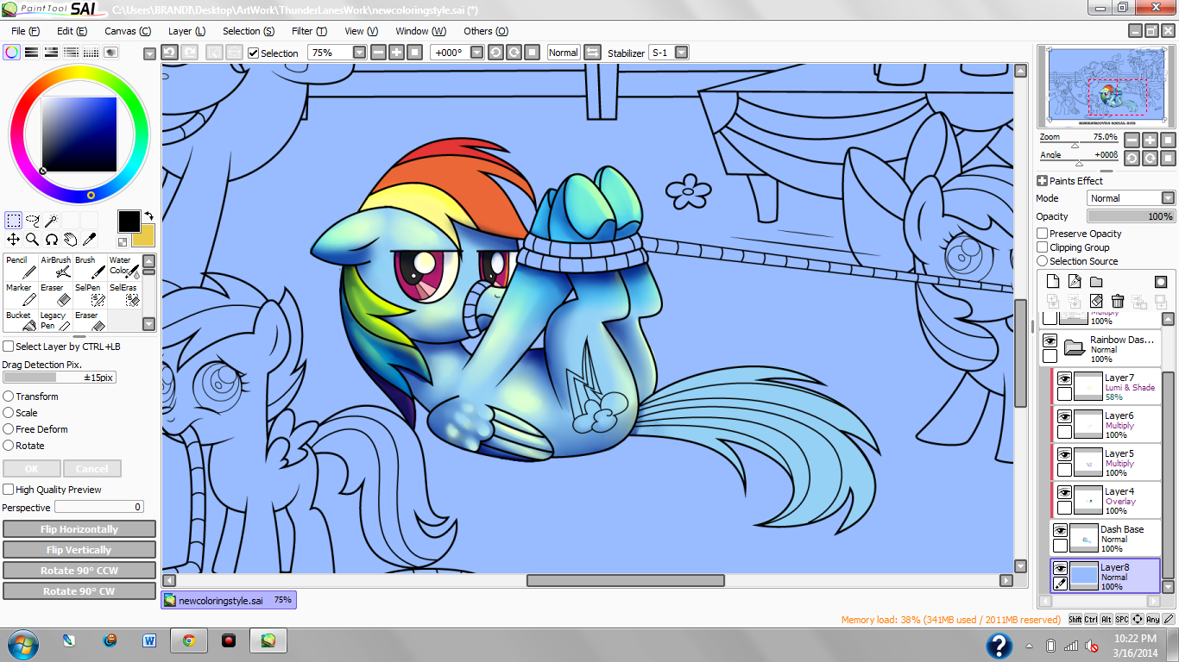This screenshot has height=662, width=1179.
Task: Click the Perspective value field
Action: click(x=99, y=508)
